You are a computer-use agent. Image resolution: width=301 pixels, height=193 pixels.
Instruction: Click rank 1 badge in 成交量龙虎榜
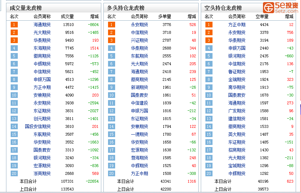[14, 25]
